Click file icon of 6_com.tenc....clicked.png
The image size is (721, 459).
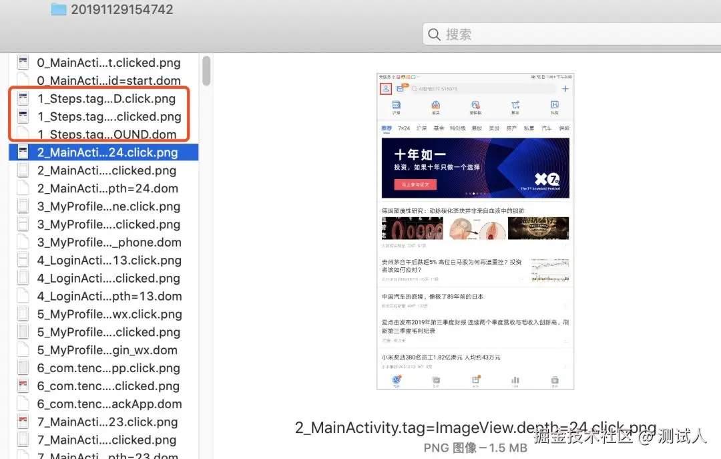[x=23, y=386]
